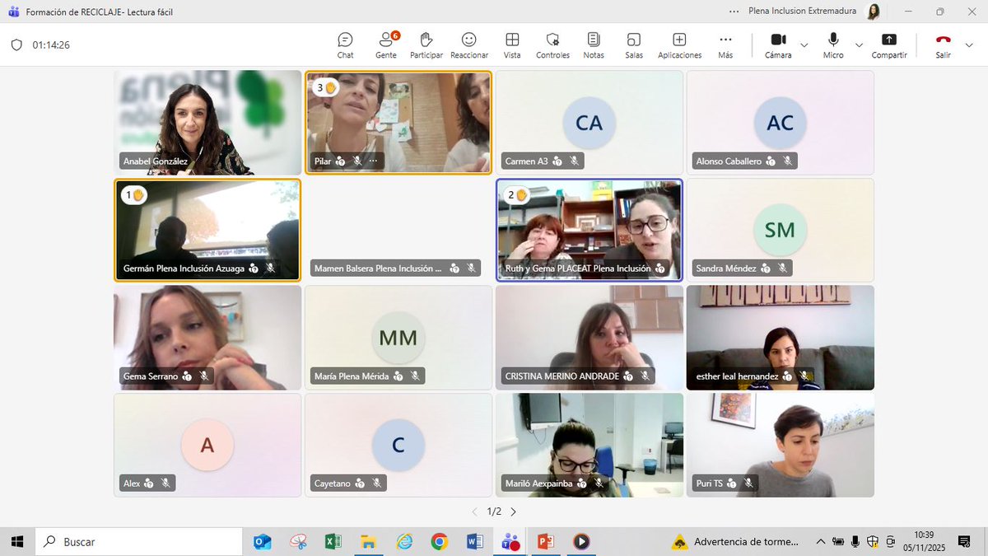988x556 pixels.
Task: Click the SM avatar of Sandra Méndez
Action: (780, 230)
